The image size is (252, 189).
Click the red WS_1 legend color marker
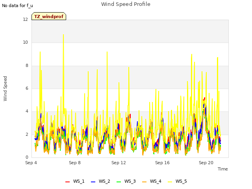coord(67,182)
